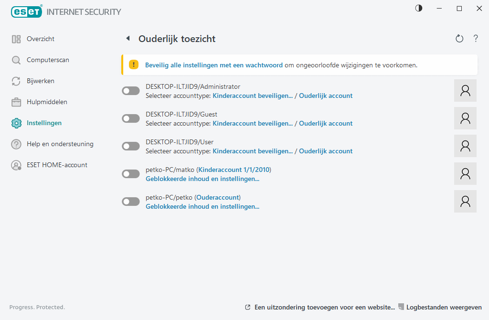Open help via the question mark icon
This screenshot has width=489, height=320.
click(x=476, y=39)
